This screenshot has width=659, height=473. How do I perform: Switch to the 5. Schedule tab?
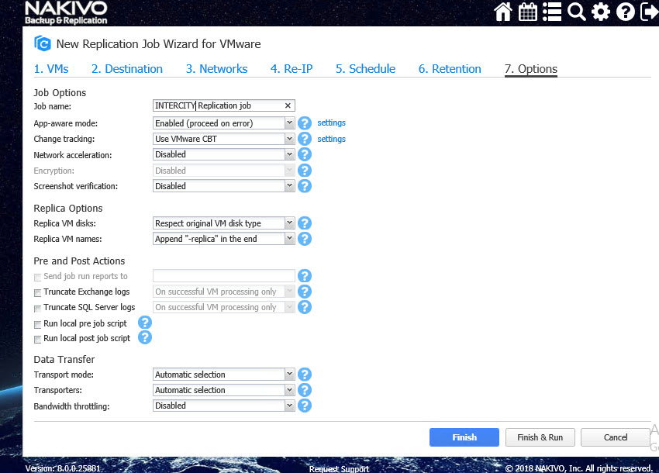[x=365, y=69]
